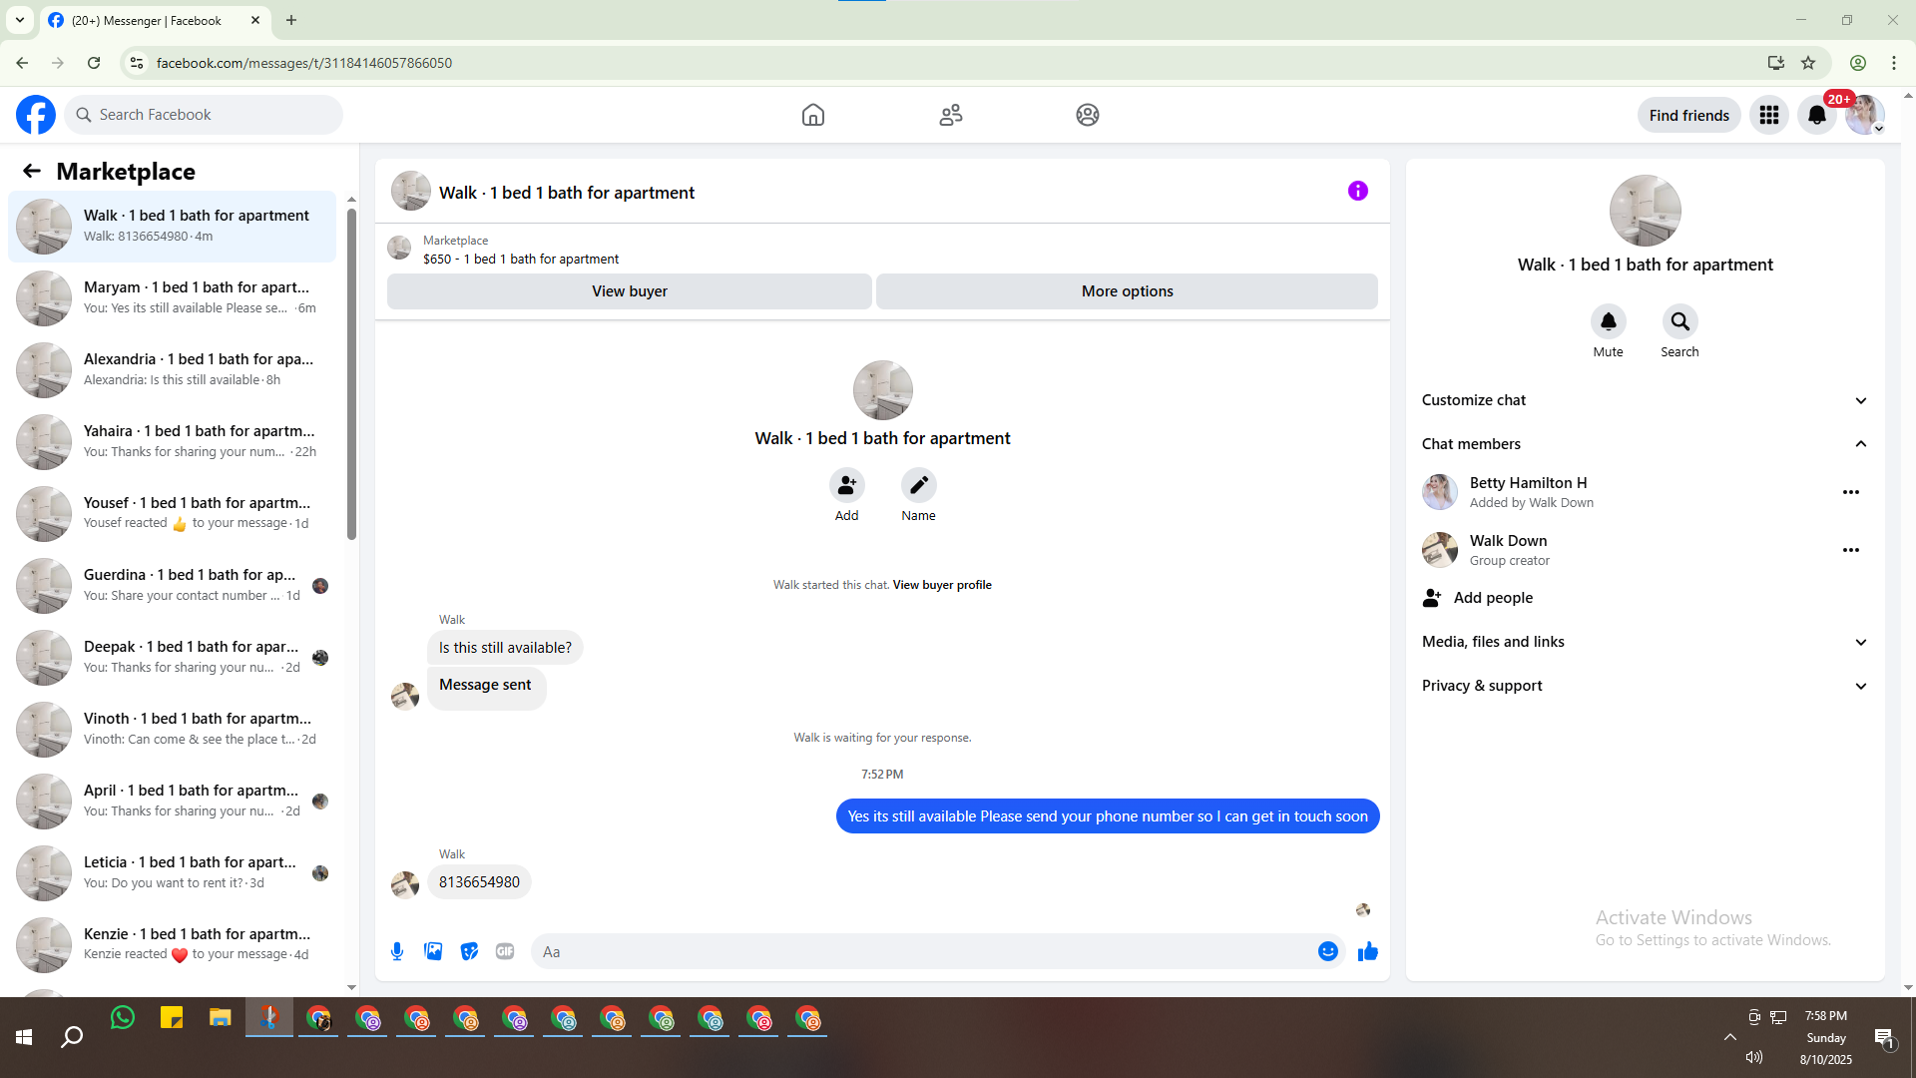Open options for Betty Hamilton H member
Image resolution: width=1916 pixels, height=1078 pixels.
click(x=1850, y=492)
